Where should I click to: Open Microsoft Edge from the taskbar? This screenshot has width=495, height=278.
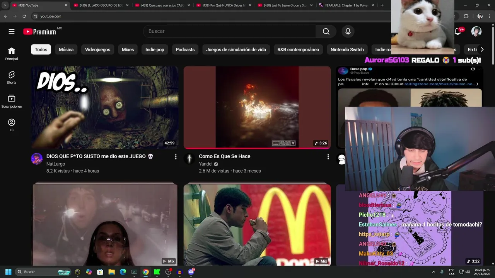(x=123, y=272)
